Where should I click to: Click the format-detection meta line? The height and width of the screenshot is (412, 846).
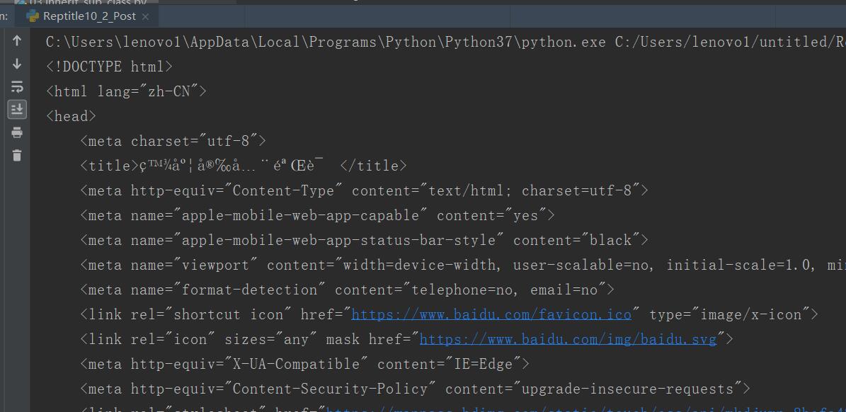pyautogui.click(x=347, y=290)
